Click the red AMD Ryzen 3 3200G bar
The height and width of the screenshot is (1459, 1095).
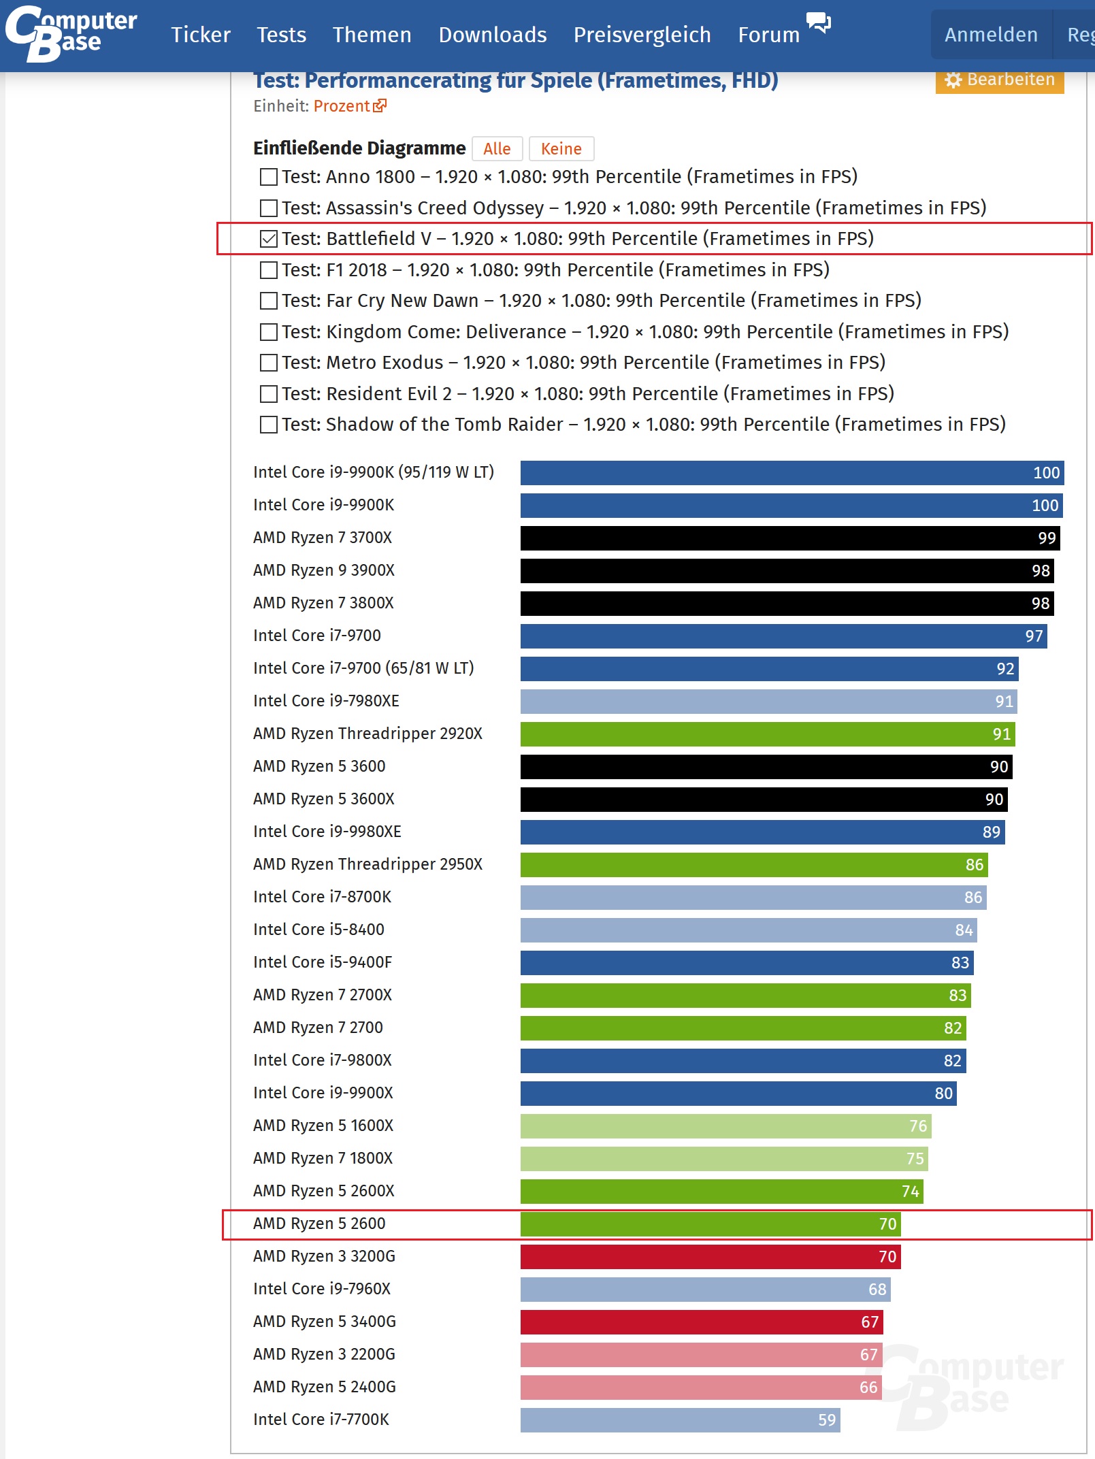[x=710, y=1257]
